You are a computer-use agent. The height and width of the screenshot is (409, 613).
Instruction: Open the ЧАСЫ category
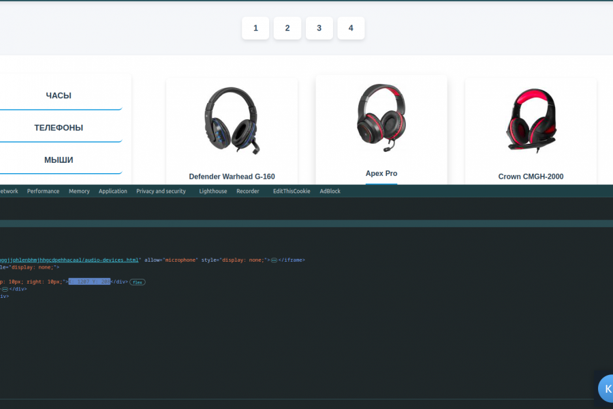[59, 95]
